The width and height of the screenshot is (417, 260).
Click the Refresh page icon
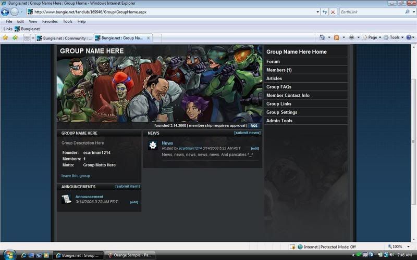(325, 11)
